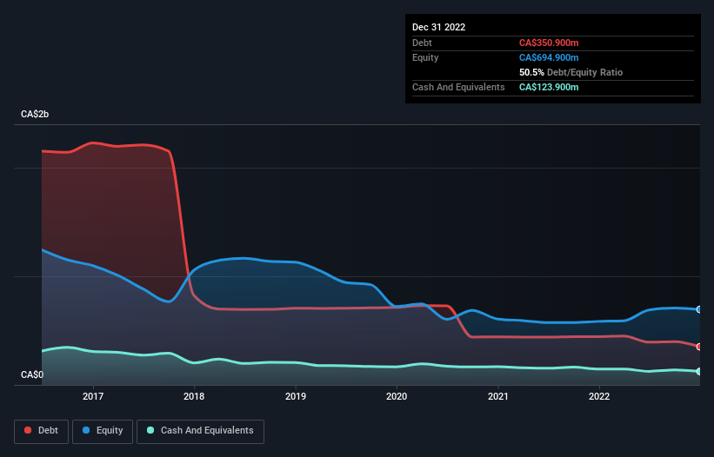Click the 2017 x-axis label
Image resolution: width=714 pixels, height=457 pixels.
tap(93, 396)
